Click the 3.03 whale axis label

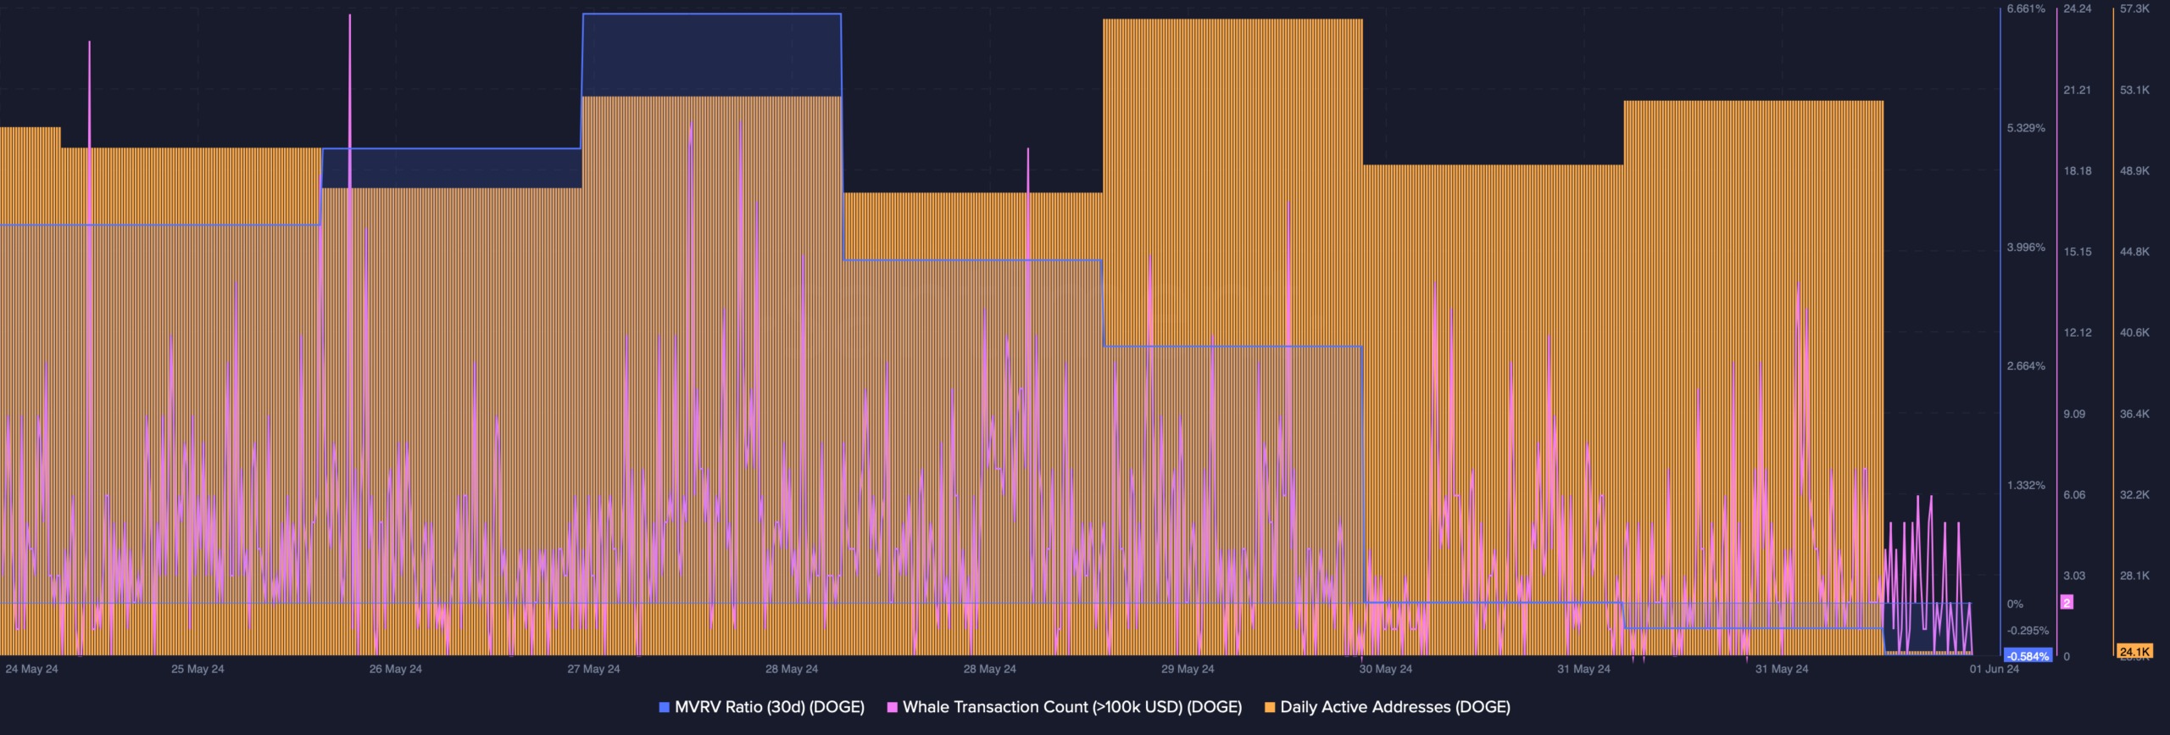[x=2074, y=576]
